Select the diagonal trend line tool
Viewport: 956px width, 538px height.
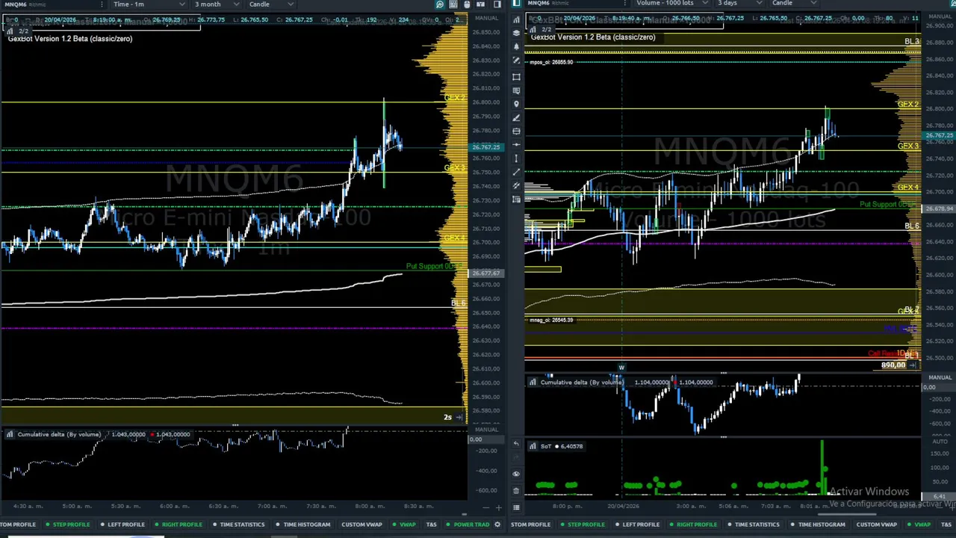(516, 172)
